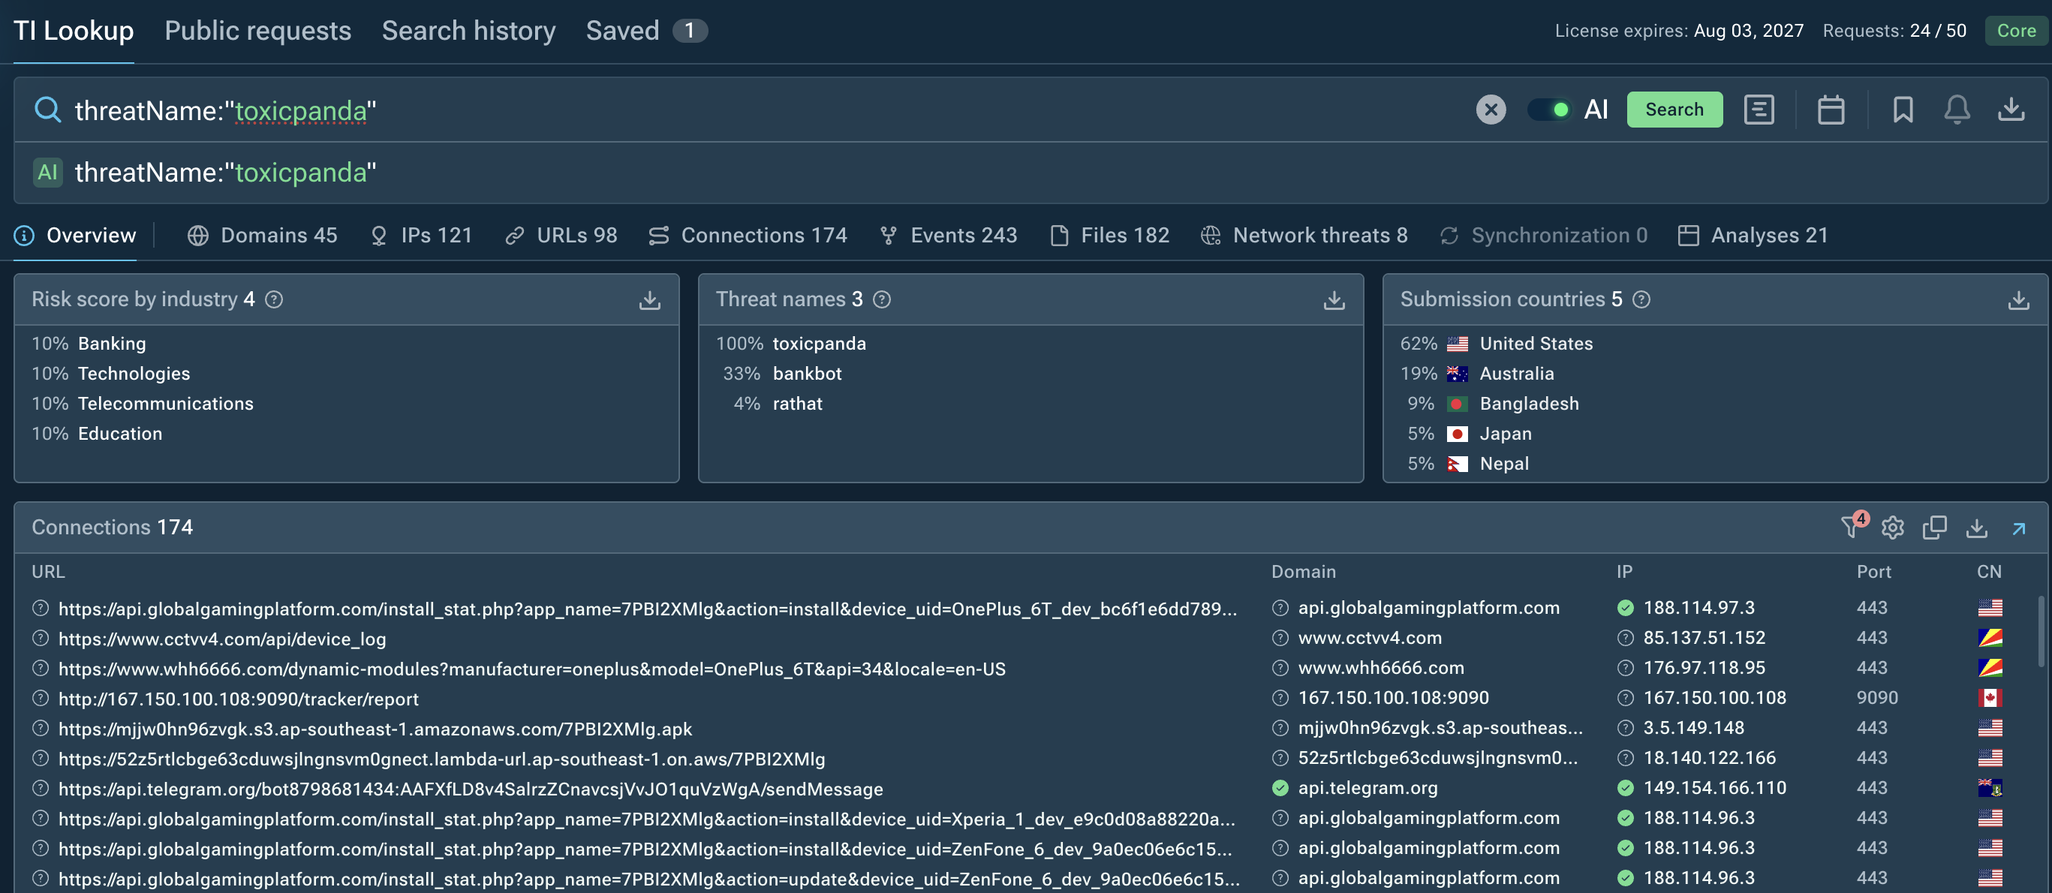Viewport: 2052px width, 893px height.
Task: Select the AI suggested toxicpanda query
Action: click(225, 172)
